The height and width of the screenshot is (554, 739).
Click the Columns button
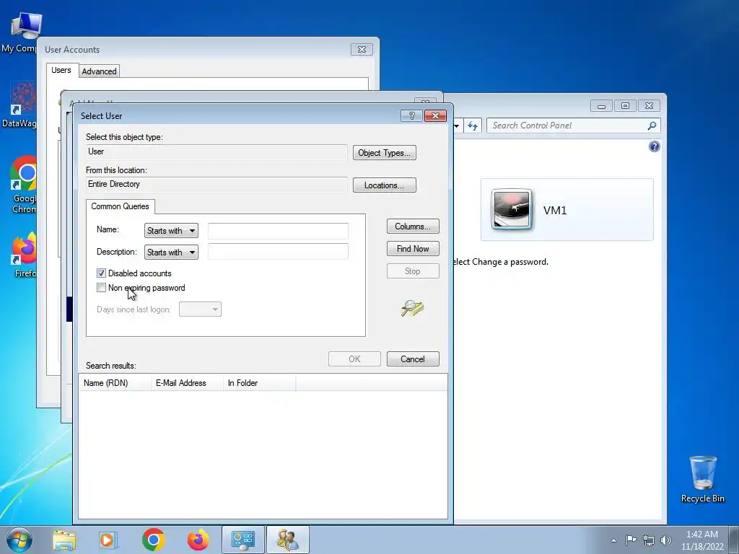pyautogui.click(x=413, y=227)
